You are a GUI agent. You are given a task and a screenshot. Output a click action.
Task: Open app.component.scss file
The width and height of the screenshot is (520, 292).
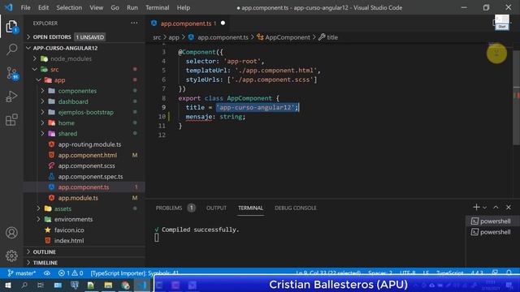(87, 165)
